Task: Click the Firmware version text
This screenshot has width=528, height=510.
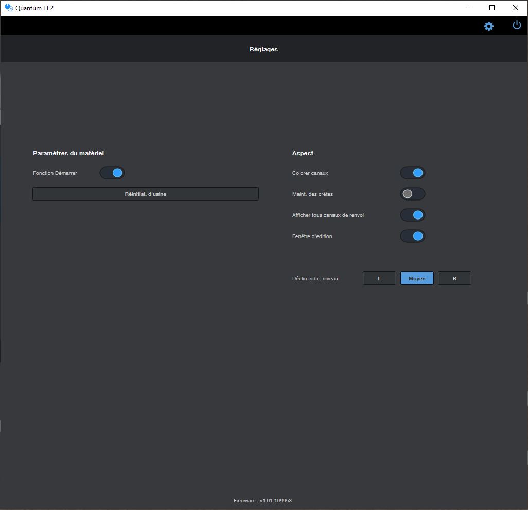Action: click(262, 501)
